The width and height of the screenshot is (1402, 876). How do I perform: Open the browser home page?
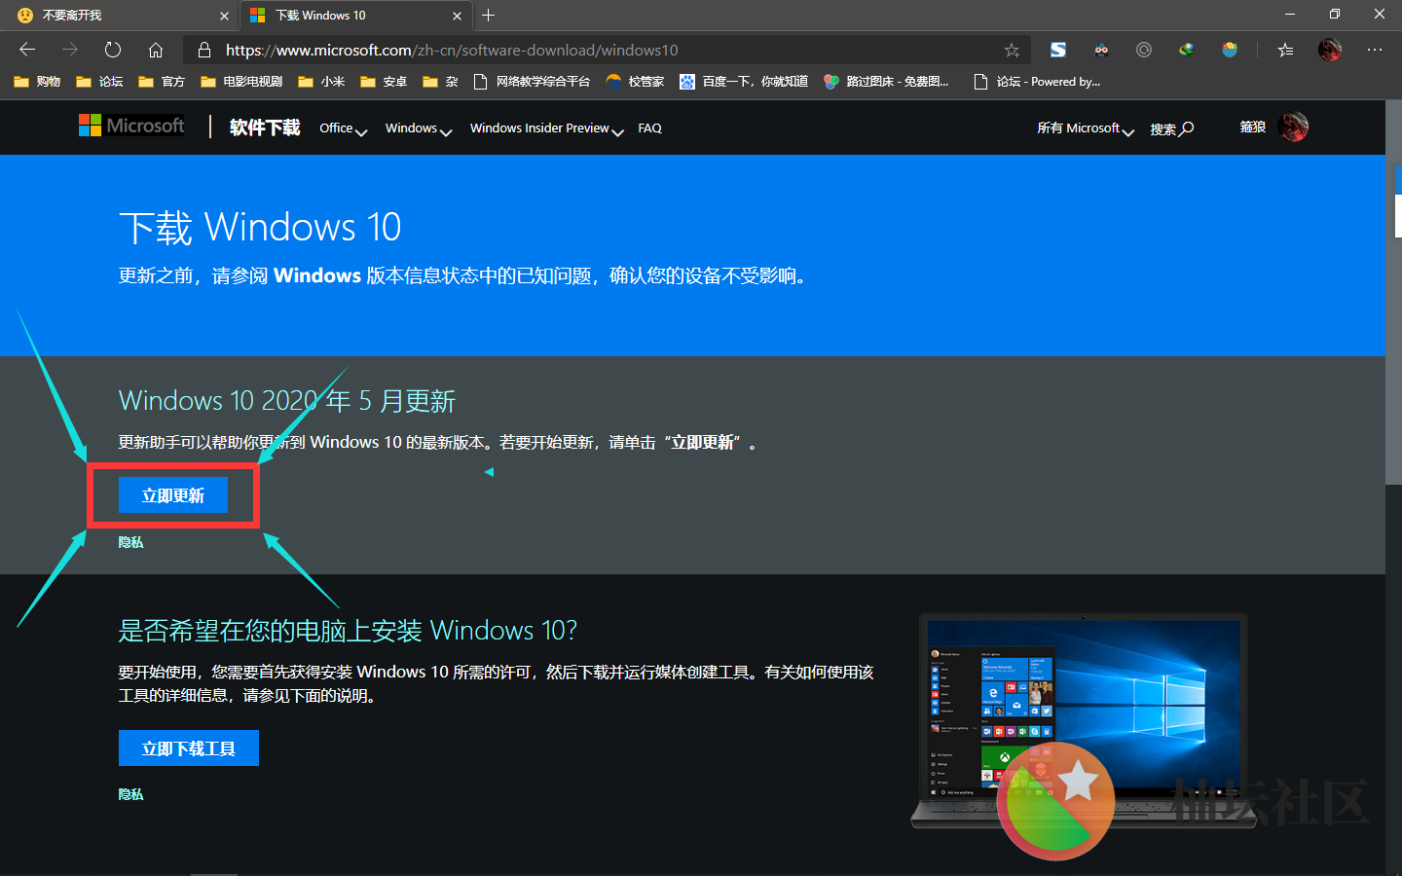pyautogui.click(x=156, y=50)
